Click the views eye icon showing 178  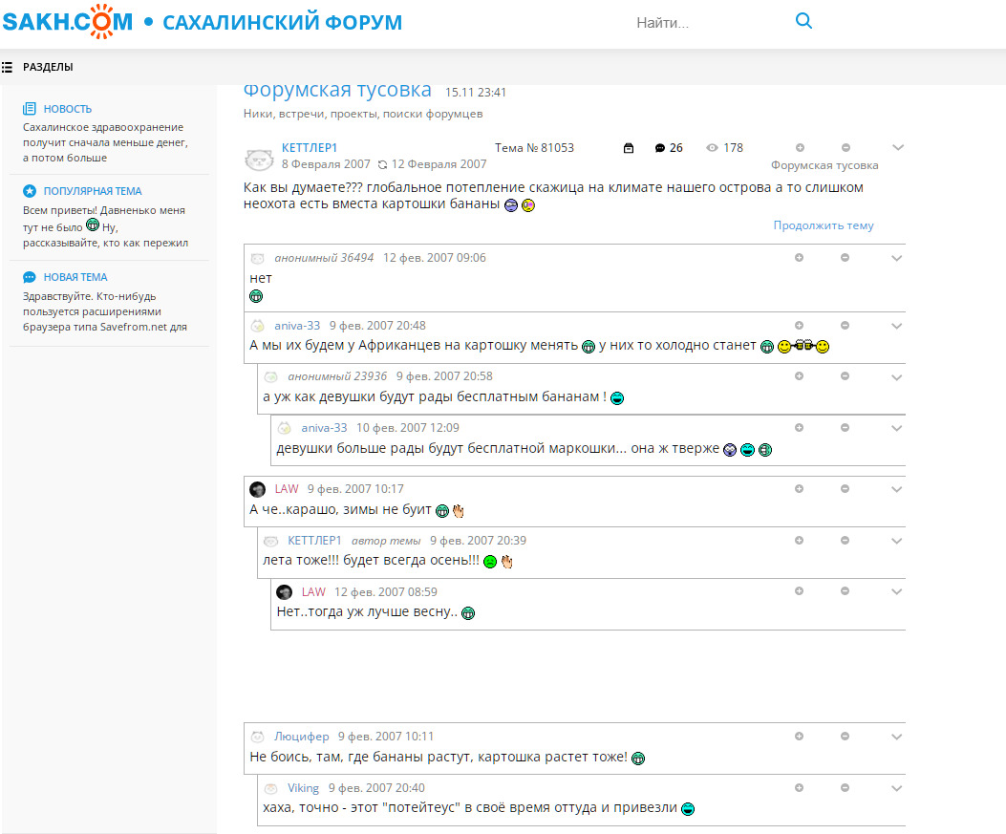[x=712, y=147]
